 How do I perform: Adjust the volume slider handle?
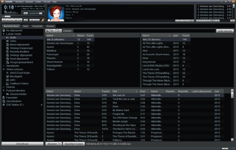point(40,14)
